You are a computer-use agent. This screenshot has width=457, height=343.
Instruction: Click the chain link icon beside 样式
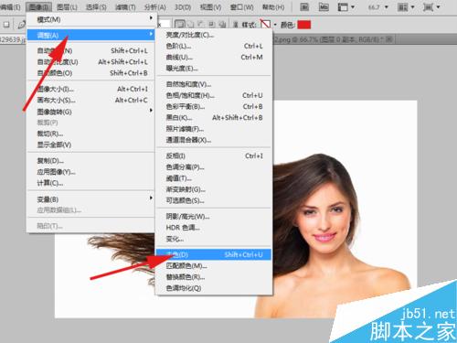[236, 25]
